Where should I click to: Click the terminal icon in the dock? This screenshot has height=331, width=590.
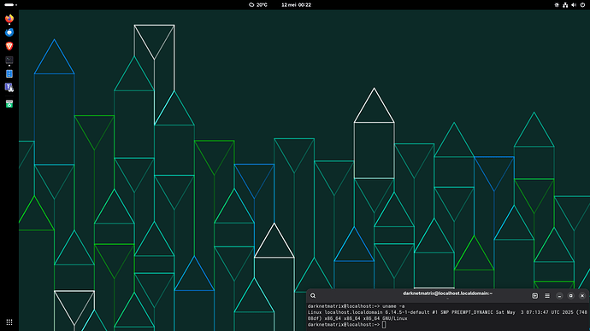pos(9,60)
